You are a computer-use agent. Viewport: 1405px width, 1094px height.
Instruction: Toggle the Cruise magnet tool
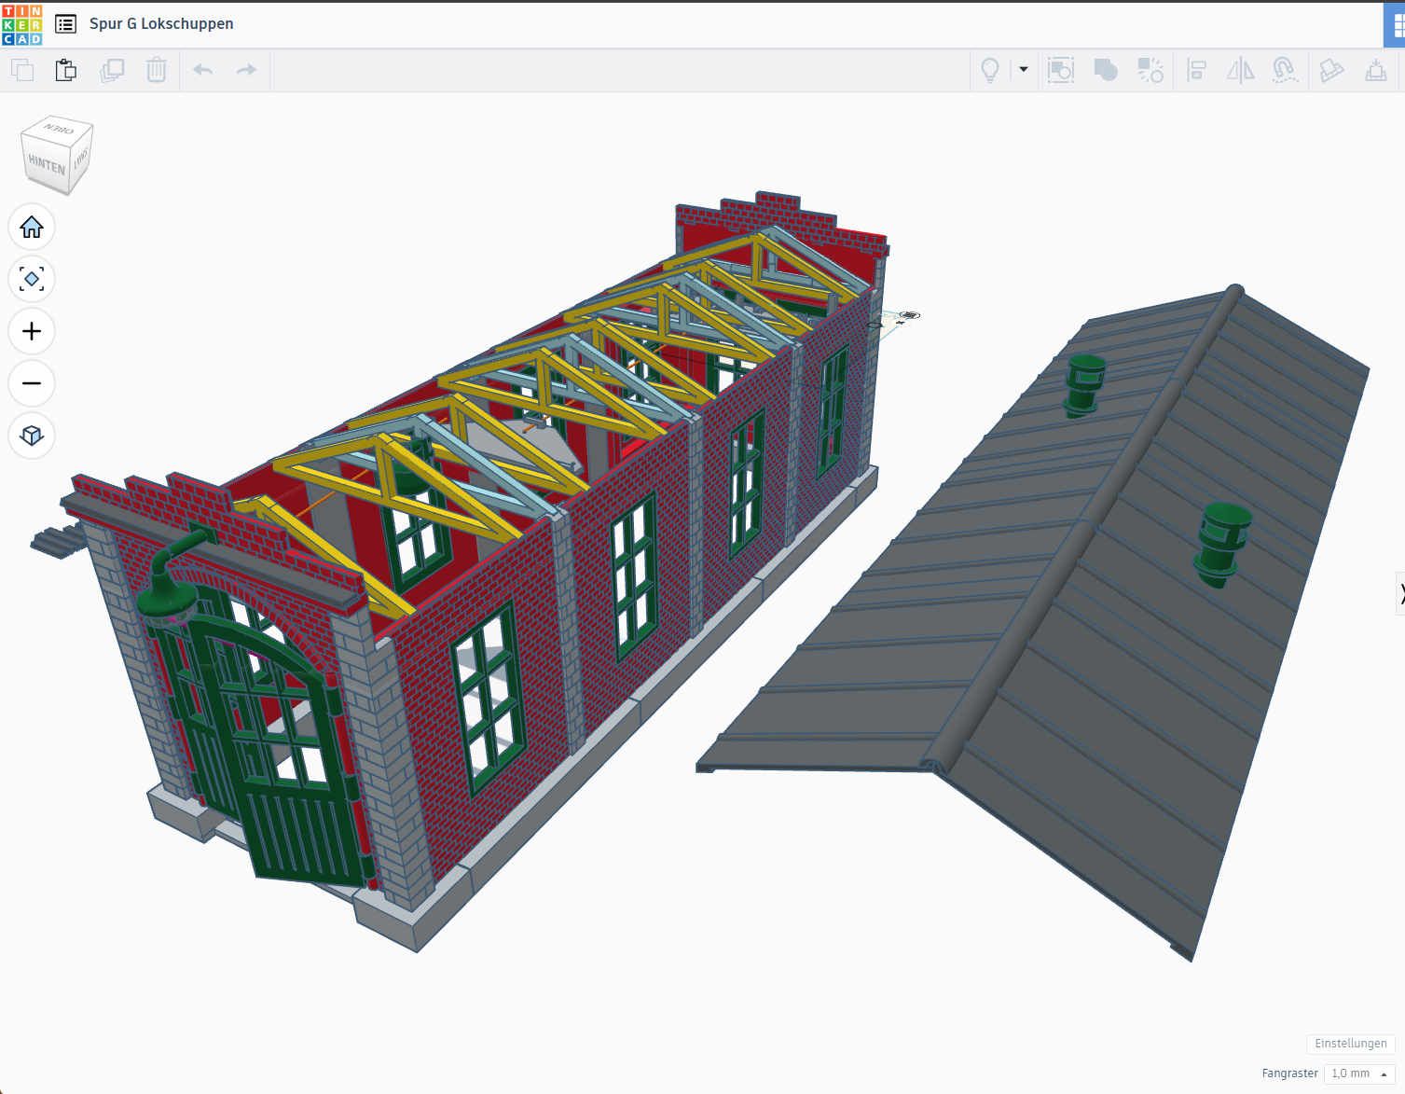(1285, 70)
